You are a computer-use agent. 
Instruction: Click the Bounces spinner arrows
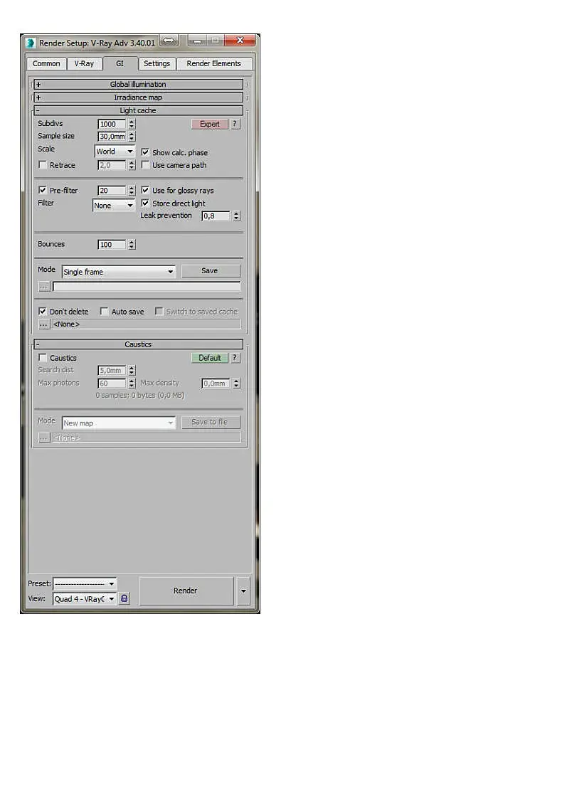pos(132,245)
